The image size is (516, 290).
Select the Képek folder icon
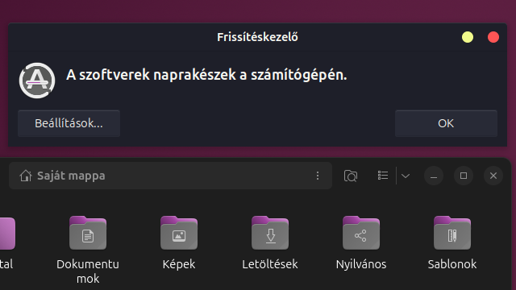[179, 233]
